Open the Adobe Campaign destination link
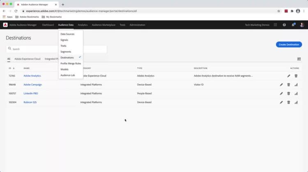This screenshot has width=308, height=172. click(32, 85)
